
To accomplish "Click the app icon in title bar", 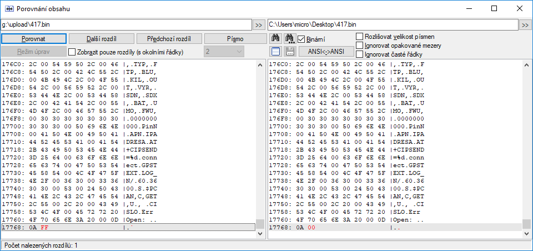I will pos(8,8).
